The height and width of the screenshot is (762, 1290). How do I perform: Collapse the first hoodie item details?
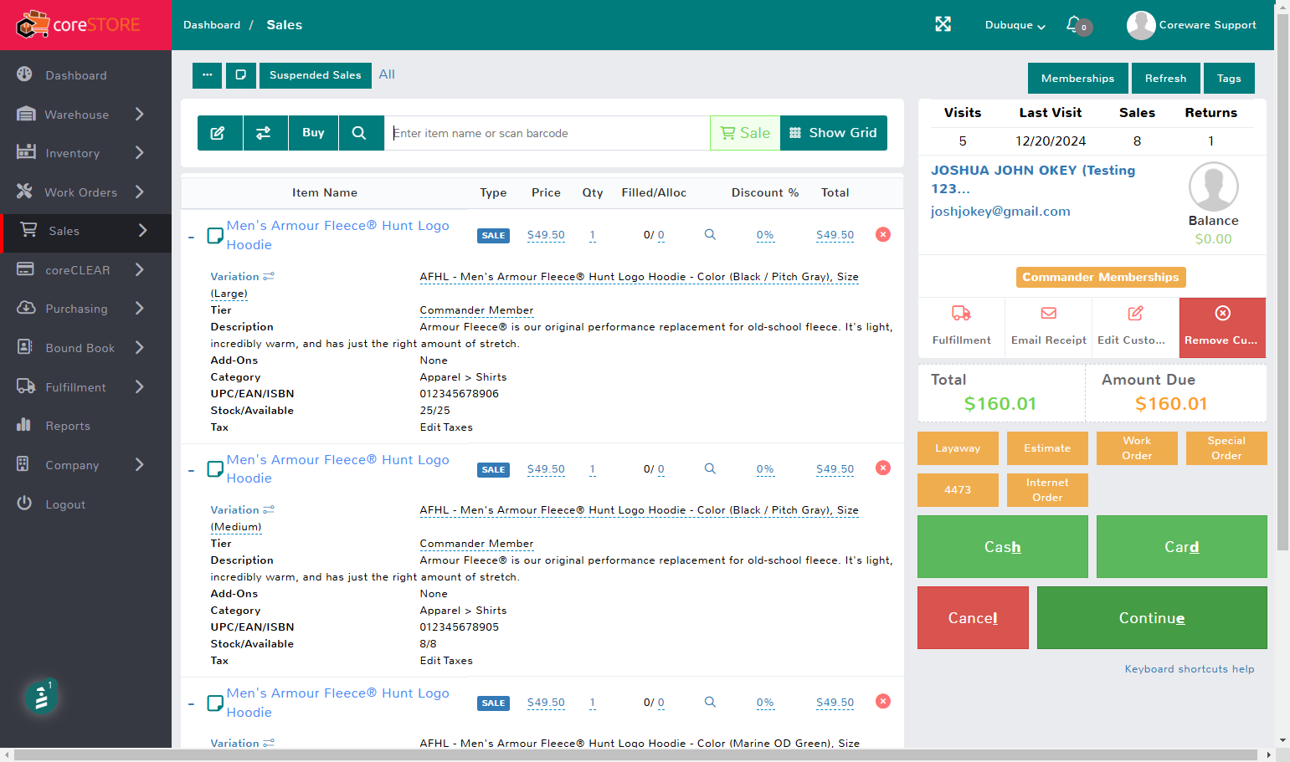(191, 238)
